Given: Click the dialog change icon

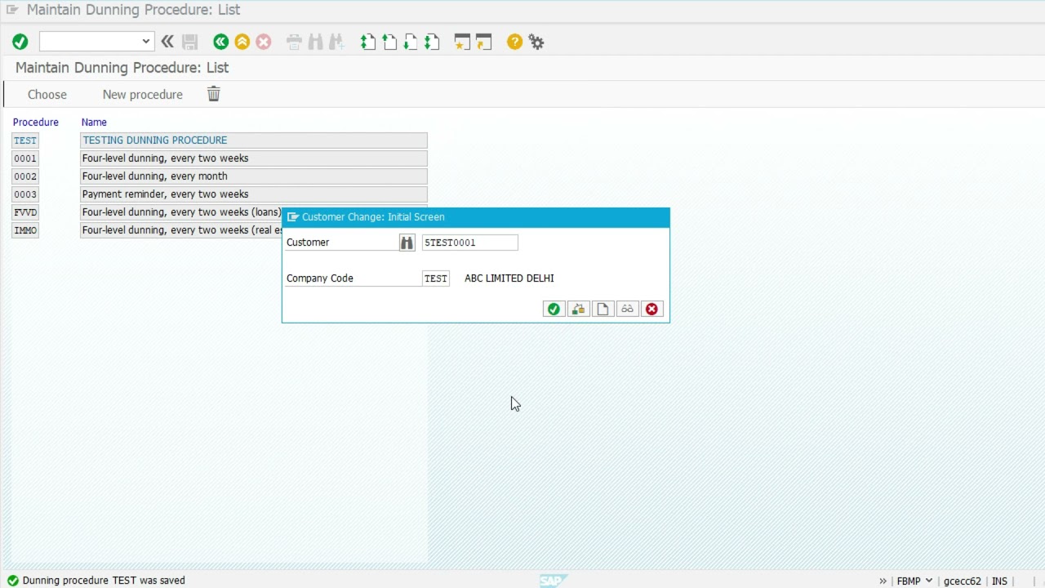Looking at the screenshot, I should 578,309.
